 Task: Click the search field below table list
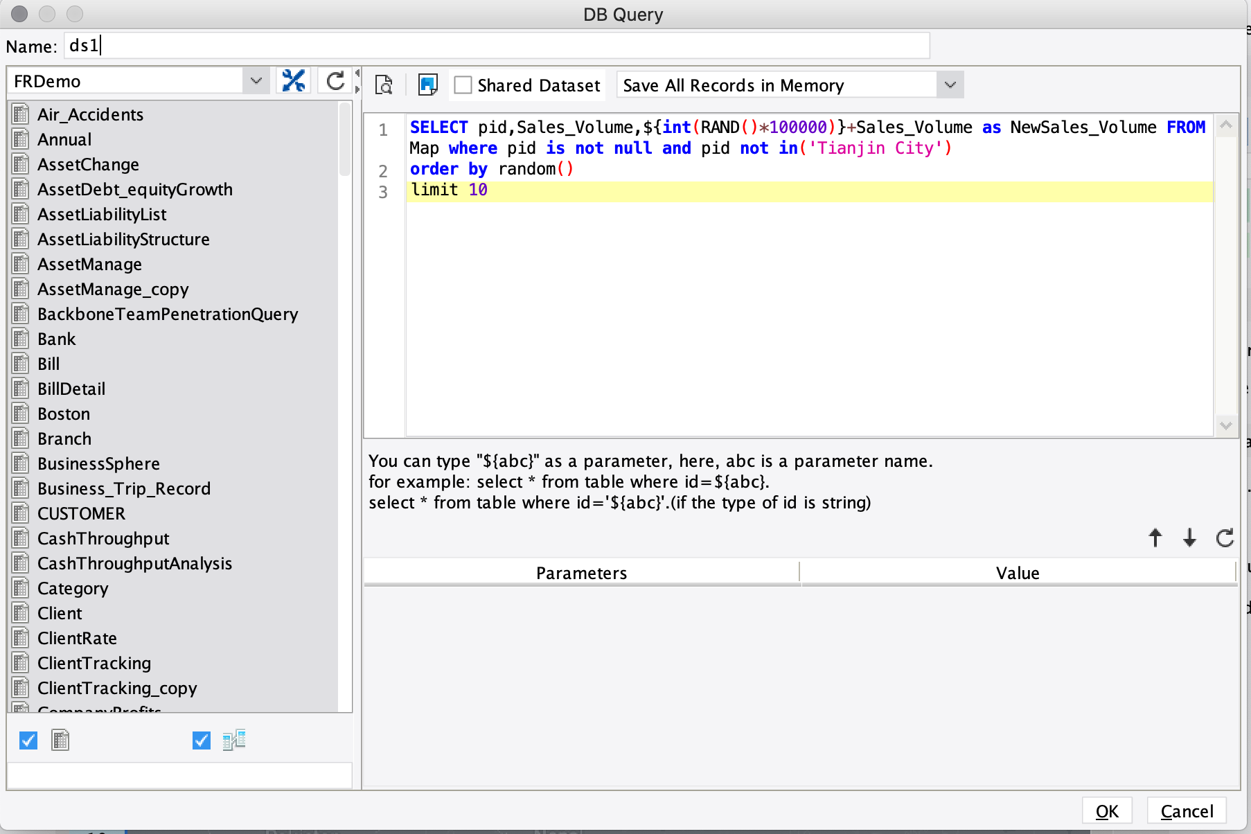click(x=179, y=775)
